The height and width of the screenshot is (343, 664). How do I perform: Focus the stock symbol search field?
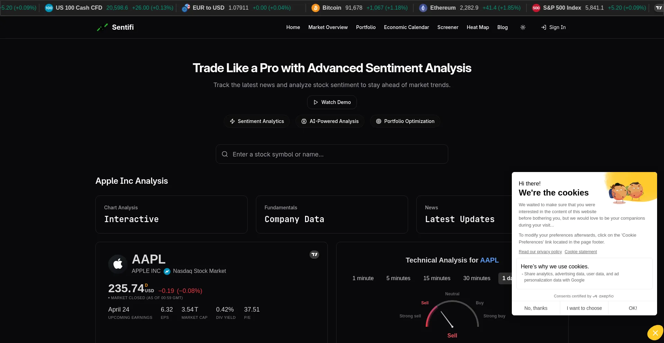[332, 154]
